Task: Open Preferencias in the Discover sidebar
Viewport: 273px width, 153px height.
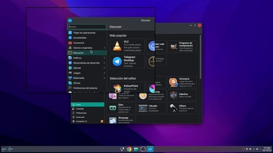Action: 87,113
